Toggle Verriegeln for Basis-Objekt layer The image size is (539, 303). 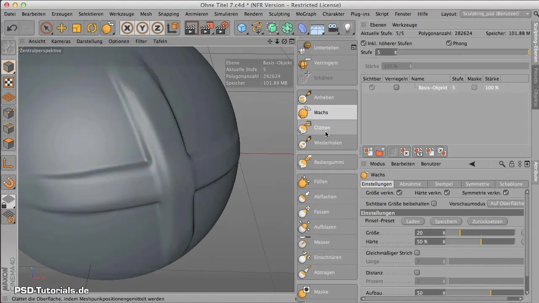396,88
